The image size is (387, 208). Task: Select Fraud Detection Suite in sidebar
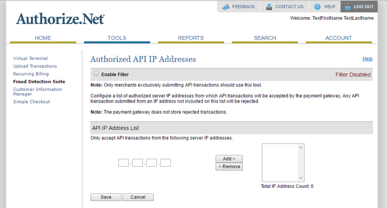[39, 82]
